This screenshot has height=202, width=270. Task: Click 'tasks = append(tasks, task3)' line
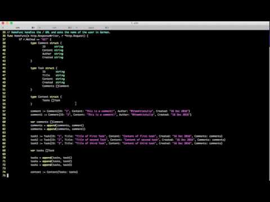51,165
